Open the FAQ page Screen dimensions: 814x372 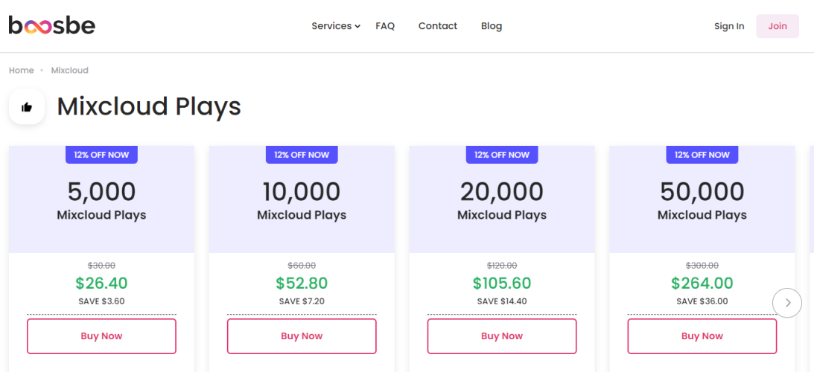[385, 26]
